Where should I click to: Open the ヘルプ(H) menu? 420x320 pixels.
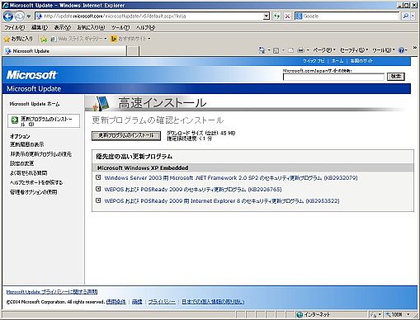pyautogui.click(x=145, y=27)
